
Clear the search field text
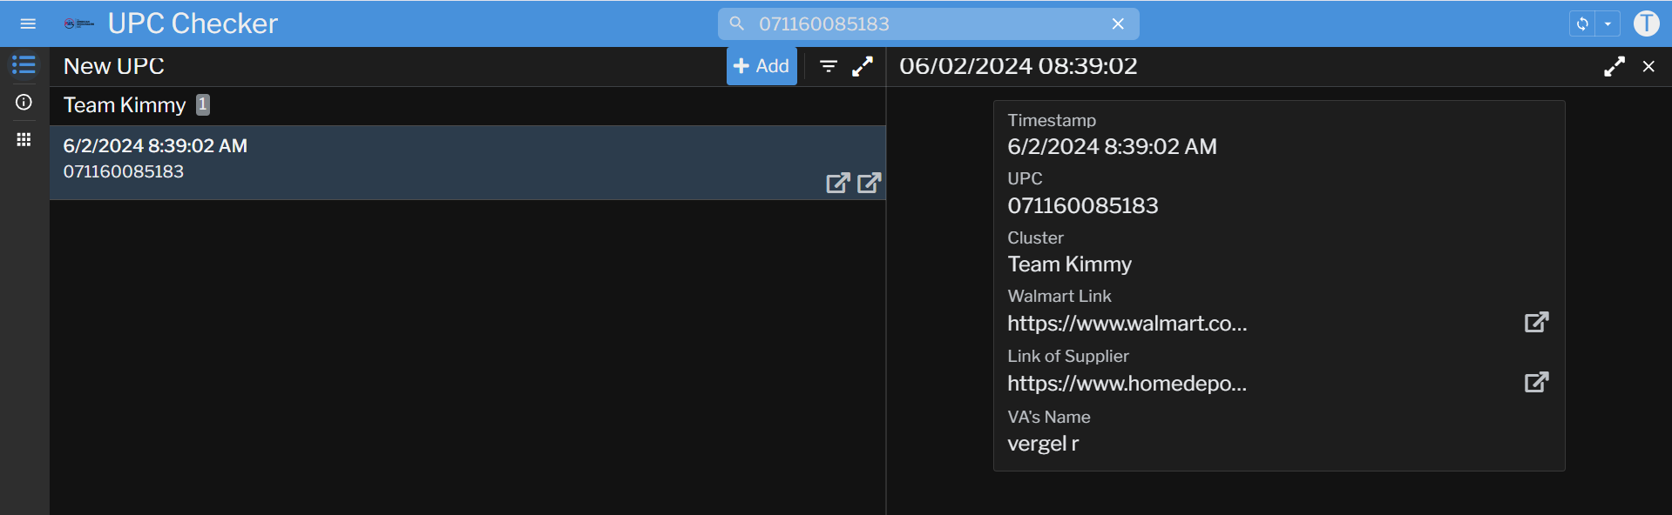tap(1118, 23)
